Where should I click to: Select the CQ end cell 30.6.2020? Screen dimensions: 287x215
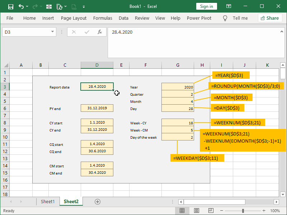97,151
